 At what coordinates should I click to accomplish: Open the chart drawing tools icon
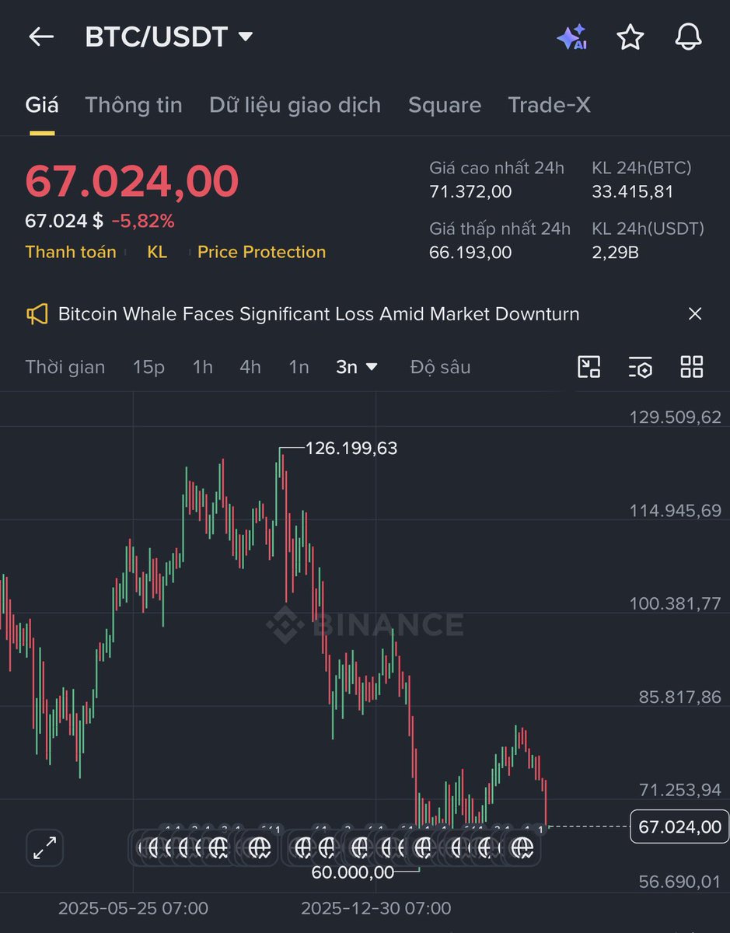[589, 367]
